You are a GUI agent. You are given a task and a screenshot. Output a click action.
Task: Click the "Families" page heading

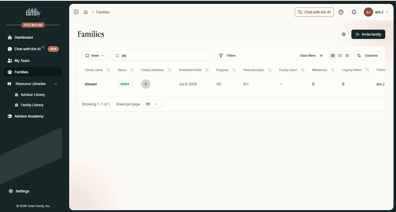pos(91,34)
